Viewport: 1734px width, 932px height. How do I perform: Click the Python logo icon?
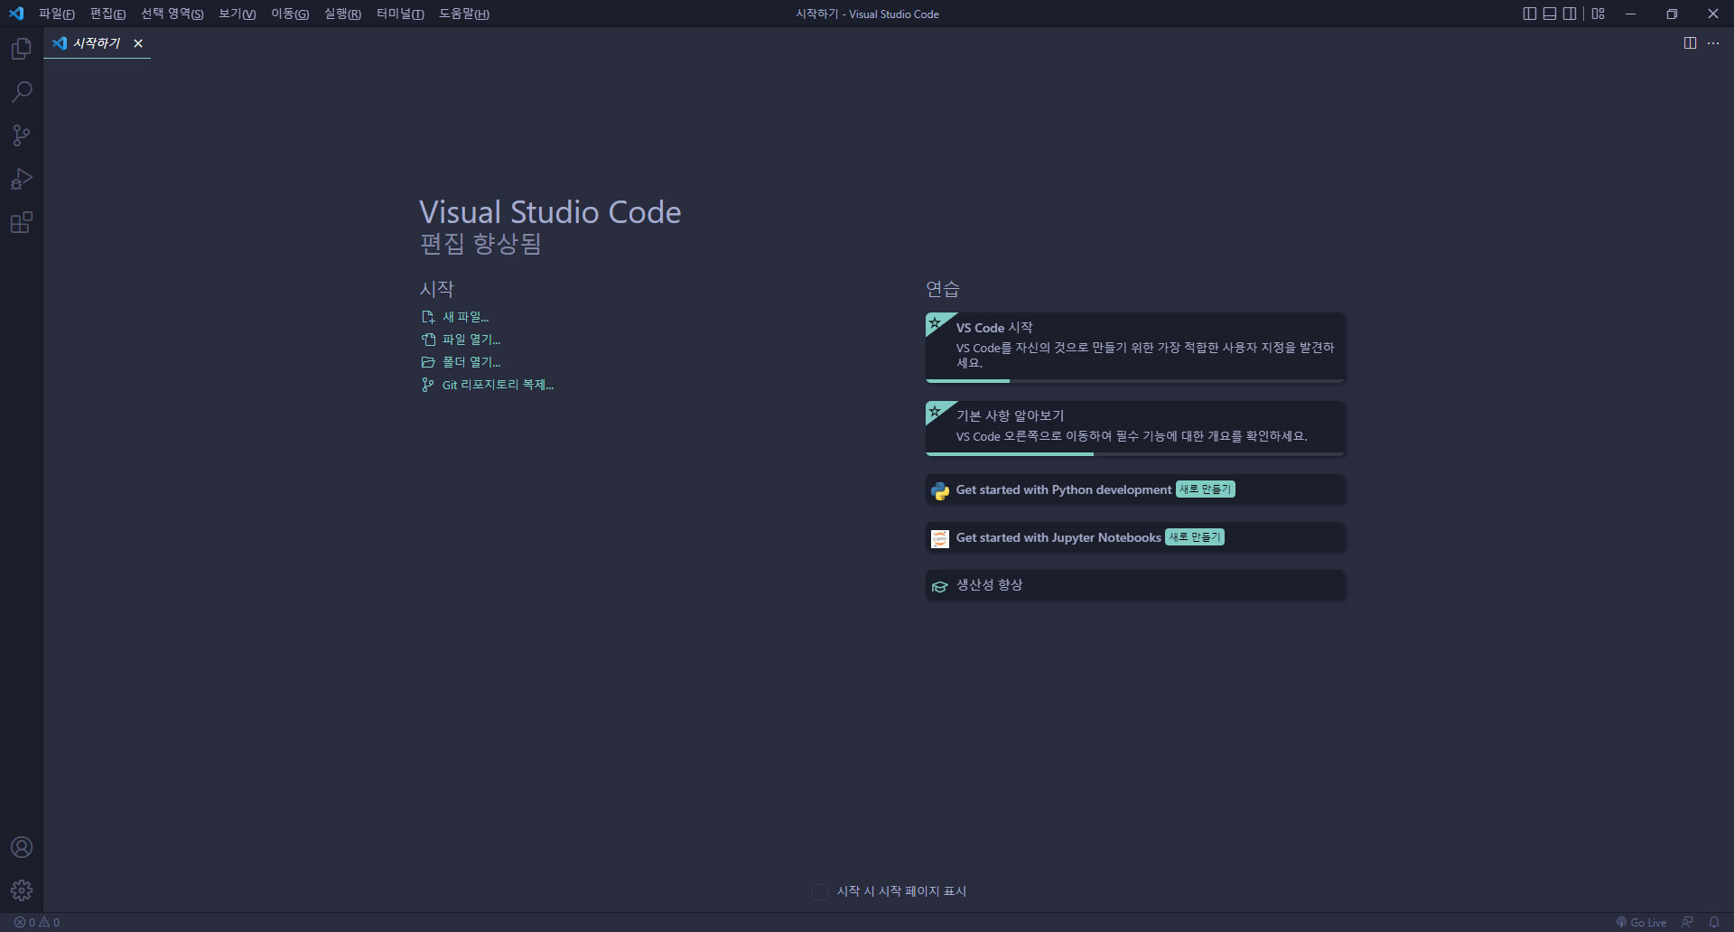coord(940,490)
